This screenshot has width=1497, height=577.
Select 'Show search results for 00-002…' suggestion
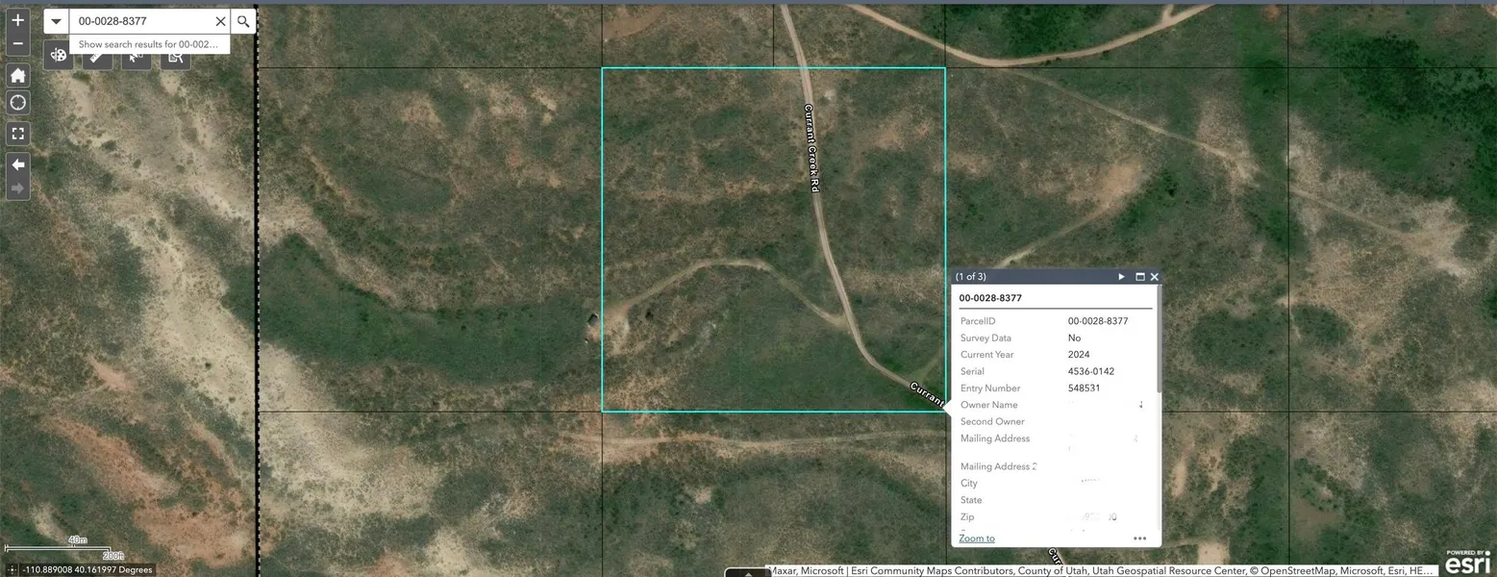pos(149,44)
